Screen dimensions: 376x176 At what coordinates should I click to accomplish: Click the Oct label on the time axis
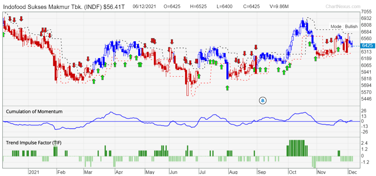pyautogui.click(x=293, y=172)
